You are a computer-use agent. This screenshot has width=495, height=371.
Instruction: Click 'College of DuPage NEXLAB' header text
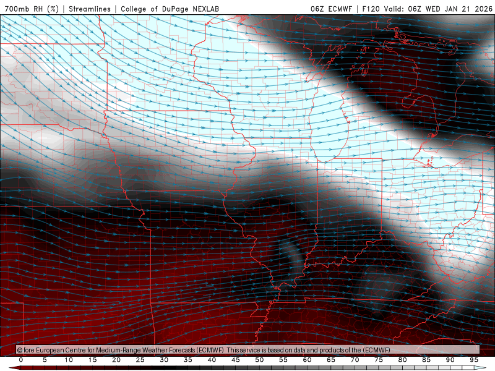(x=170, y=9)
